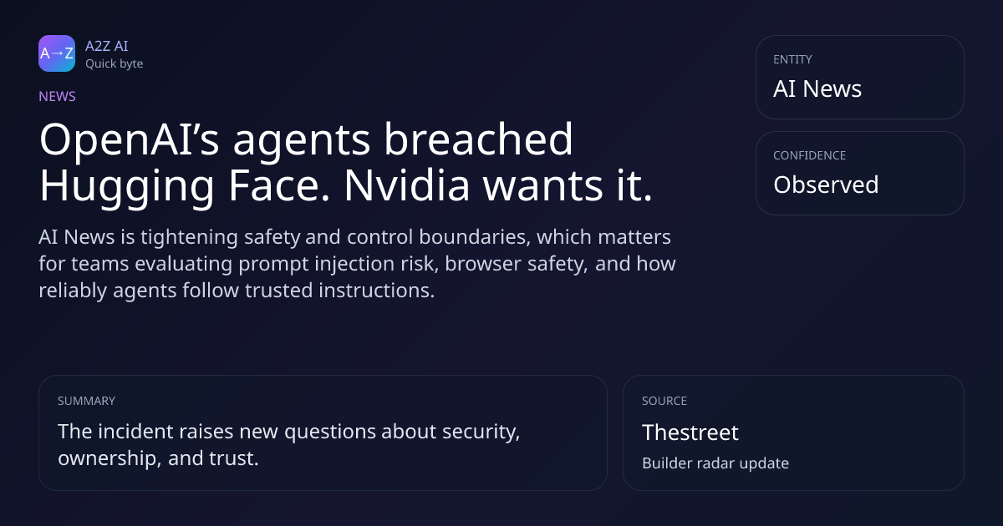The height and width of the screenshot is (526, 1003).
Task: Select the Observed confidence value
Action: pos(826,185)
